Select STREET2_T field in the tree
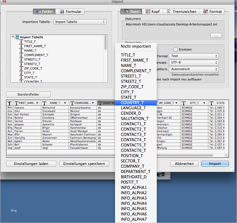Image resolution: width=237 pixels, height=223 pixels. tap(32, 64)
